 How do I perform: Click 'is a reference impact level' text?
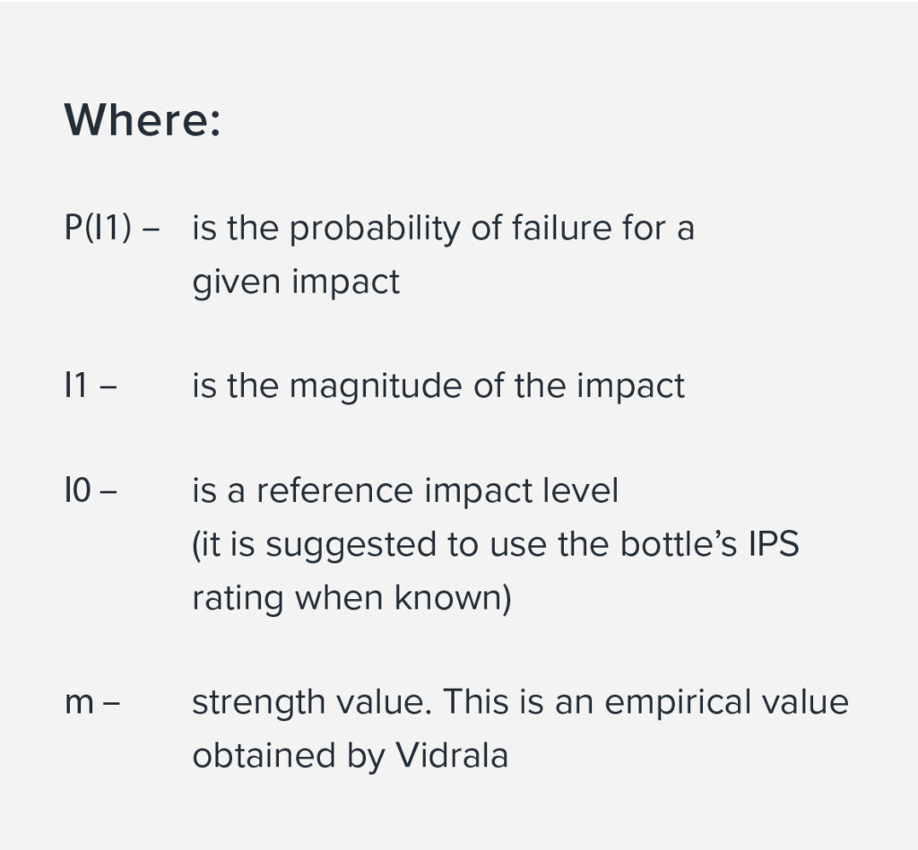(405, 490)
